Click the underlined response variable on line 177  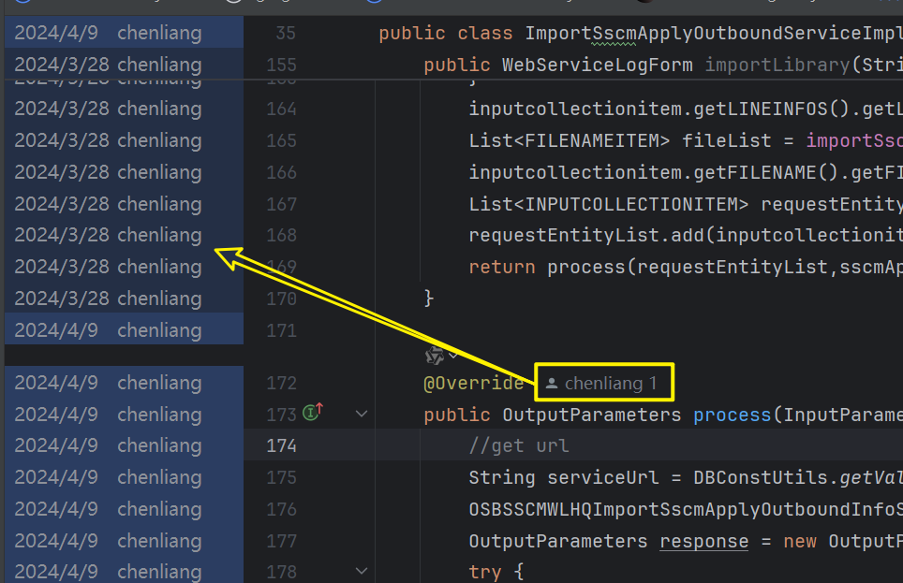pyautogui.click(x=703, y=541)
